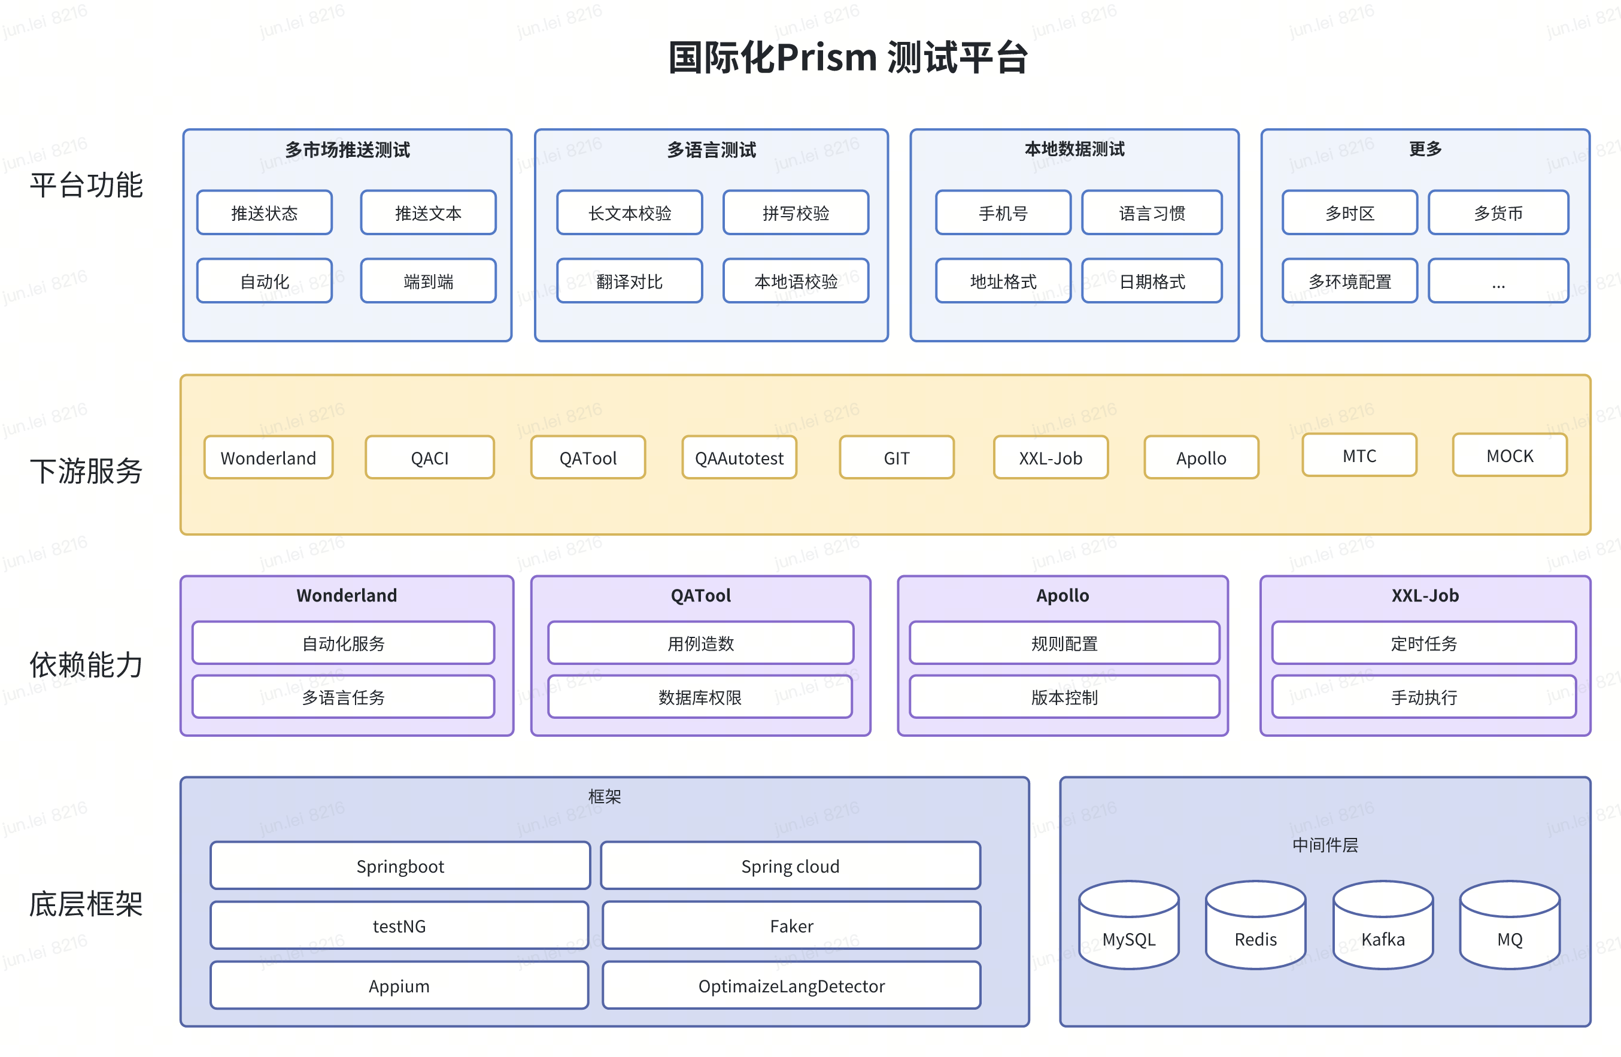Select the Appium framework box
The height and width of the screenshot is (1057, 1621).
click(x=399, y=985)
